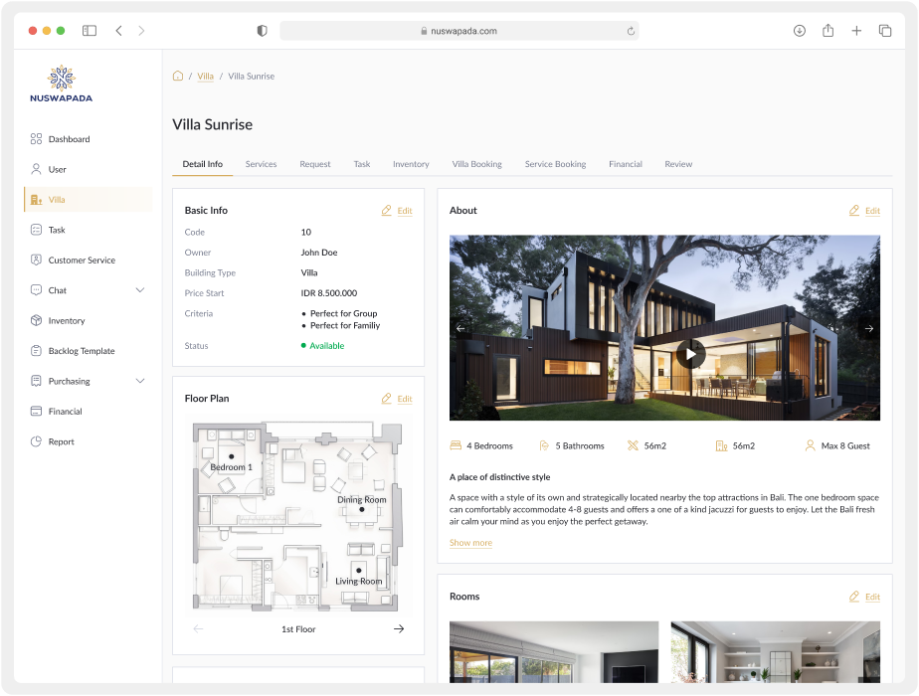This screenshot has width=919, height=696.
Task: Select the Villa building icon in sidebar
Action: click(36, 200)
